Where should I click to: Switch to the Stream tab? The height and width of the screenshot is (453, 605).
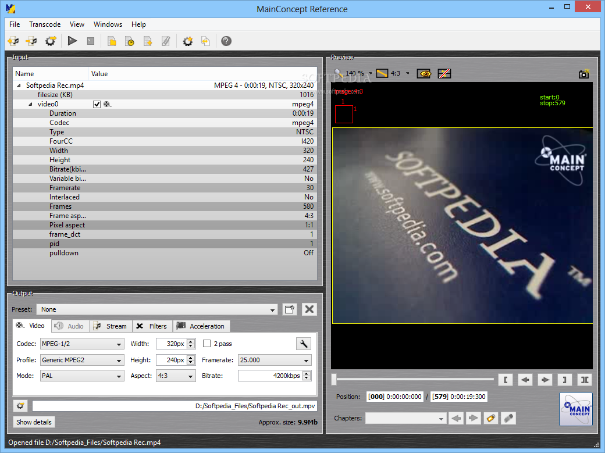point(111,326)
